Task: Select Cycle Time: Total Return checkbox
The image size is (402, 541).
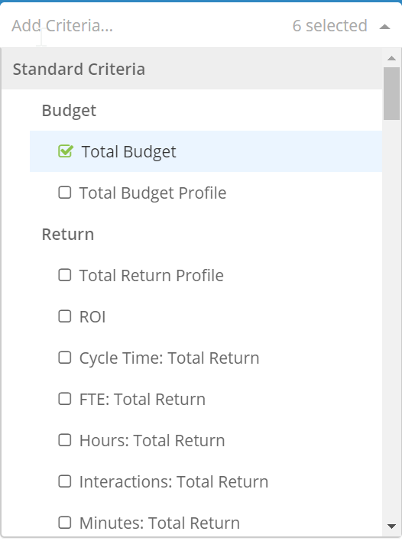Action: coord(65,358)
